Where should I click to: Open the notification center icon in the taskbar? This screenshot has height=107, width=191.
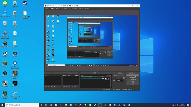pyautogui.click(x=188, y=105)
